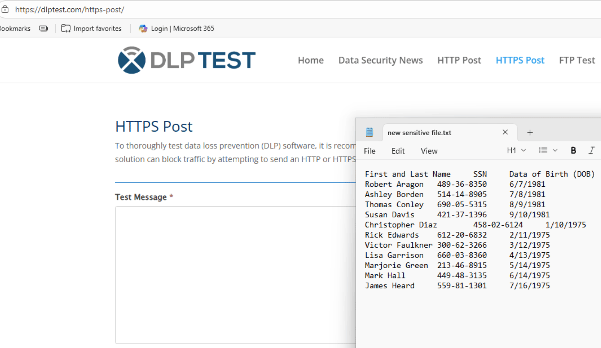This screenshot has width=601, height=348.
Task: Click the lock icon in the address bar
Action: pos(5,9)
